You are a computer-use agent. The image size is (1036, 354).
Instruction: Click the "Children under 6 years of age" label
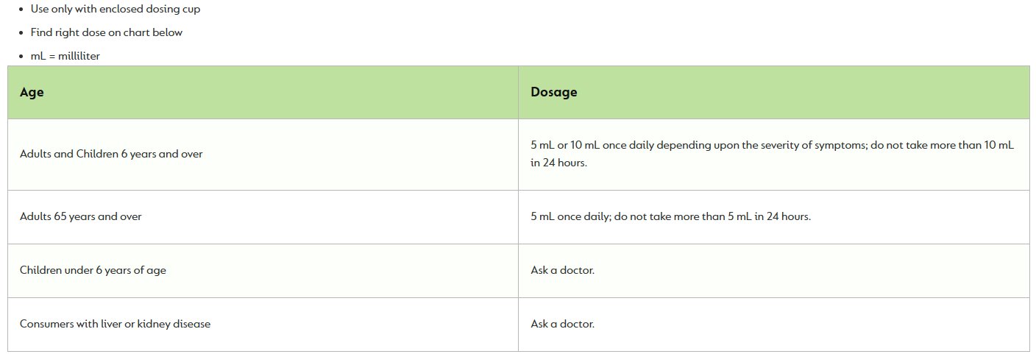pyautogui.click(x=93, y=270)
